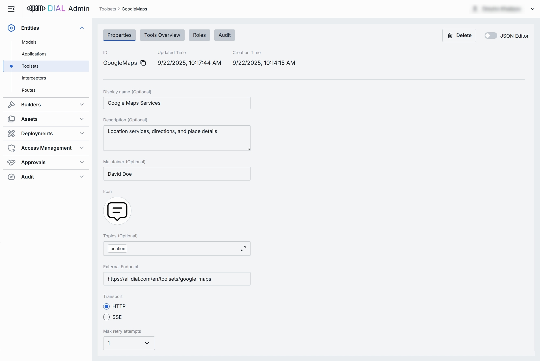Switch to the Audit tab
The image size is (540, 361).
pos(224,35)
